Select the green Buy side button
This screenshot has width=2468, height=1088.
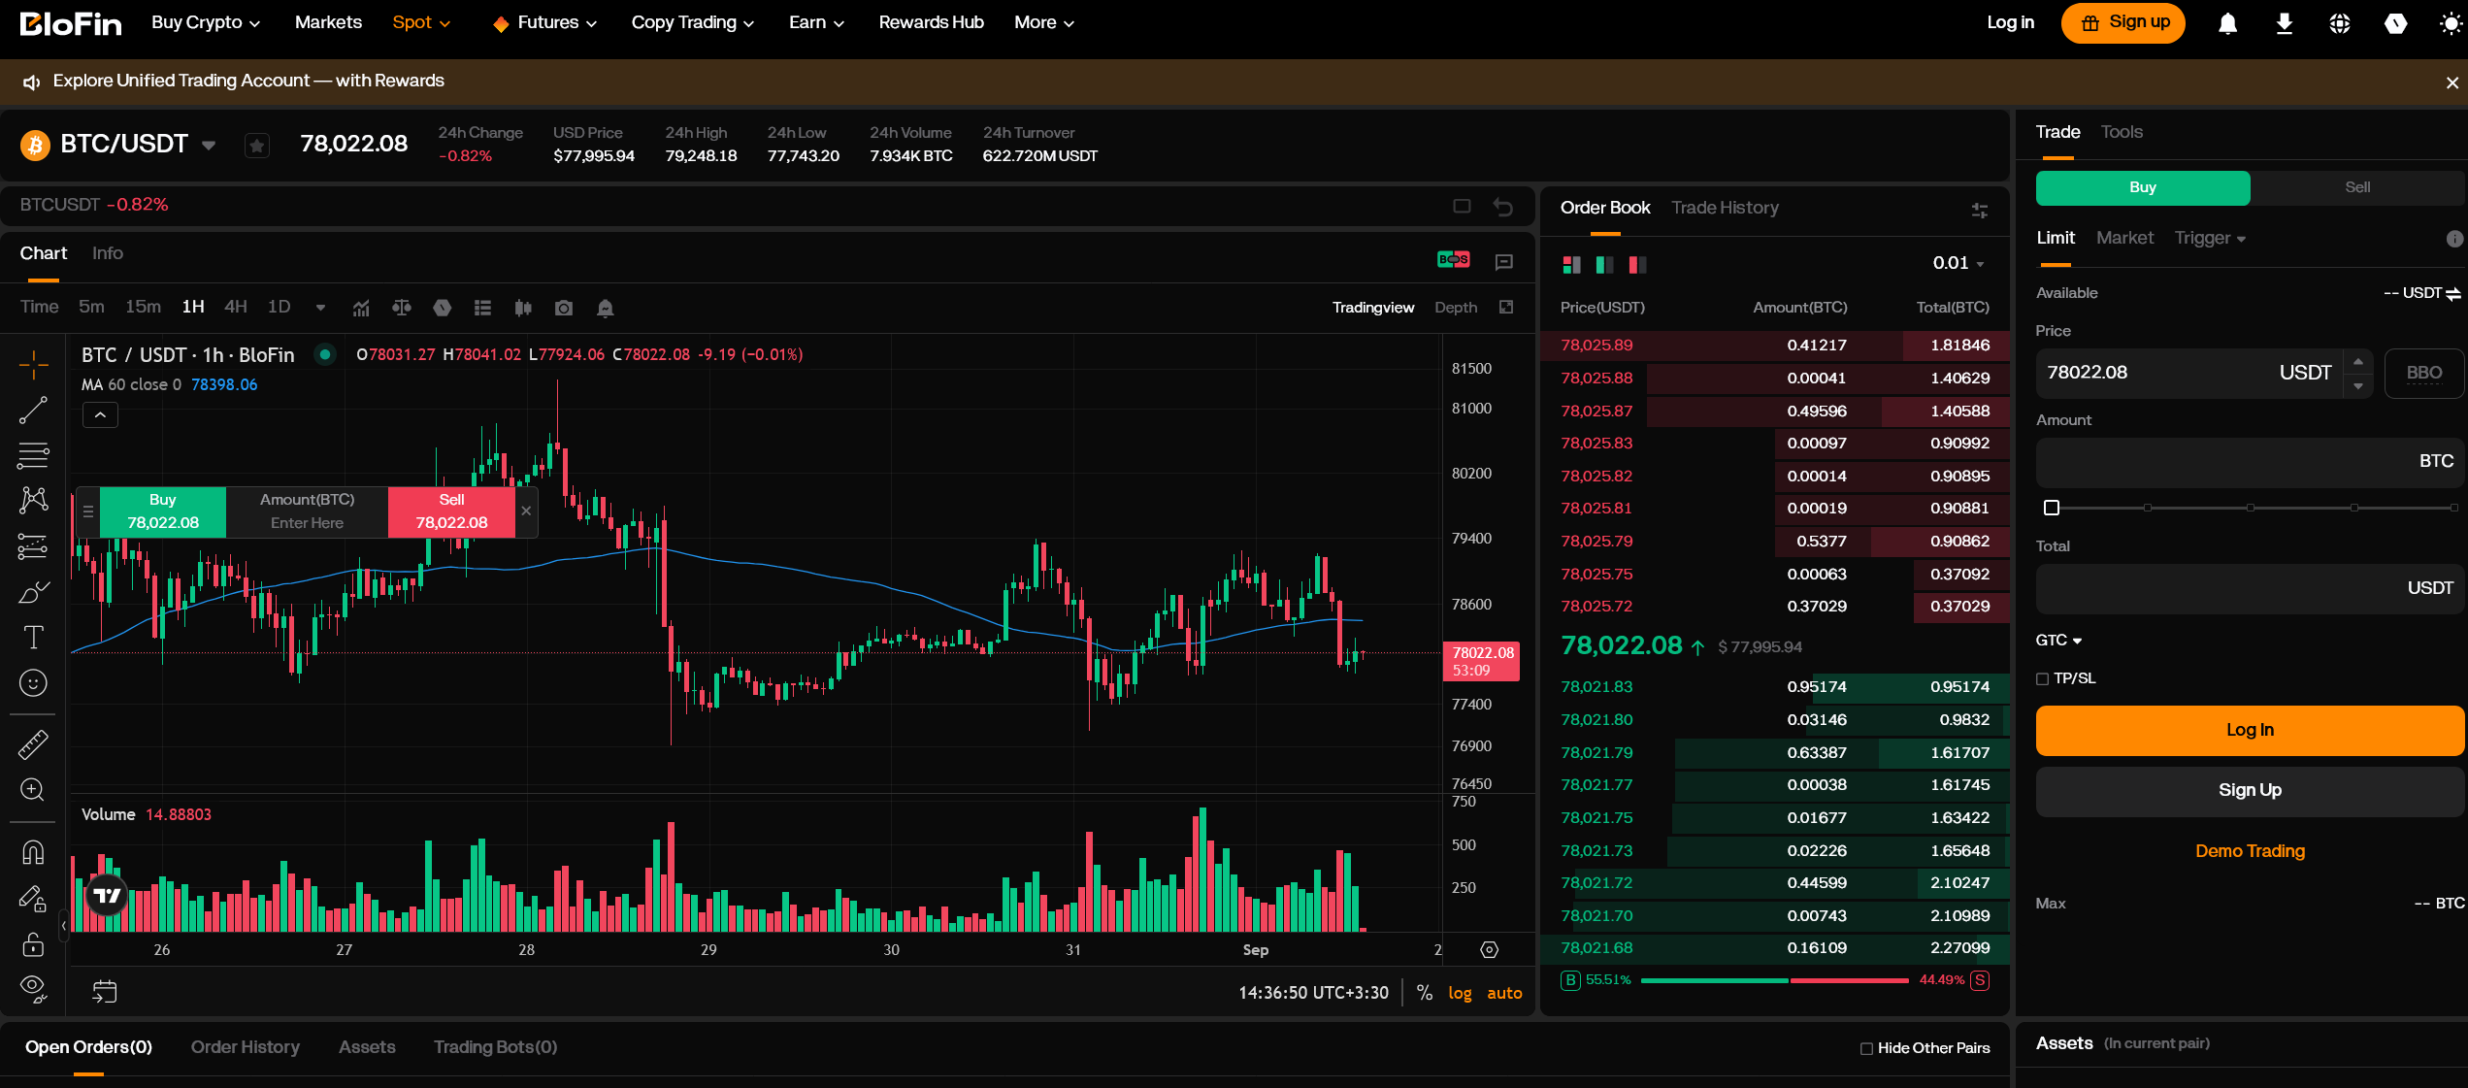(x=2143, y=187)
